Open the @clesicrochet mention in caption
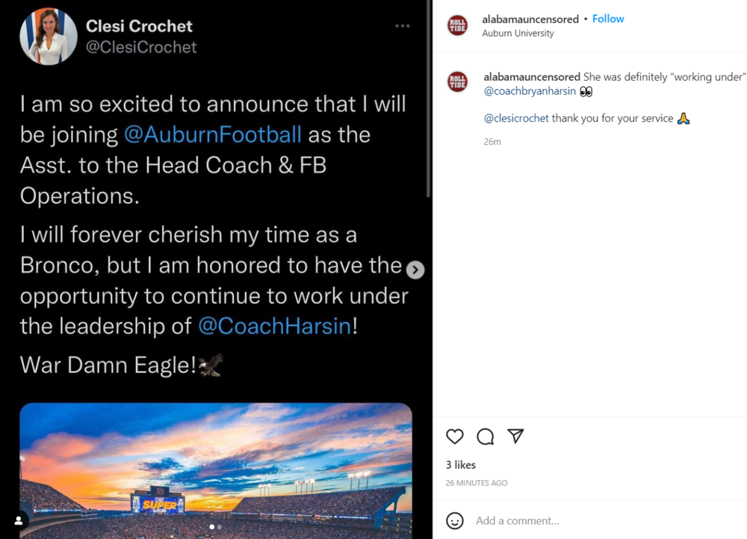This screenshot has height=539, width=747. click(516, 118)
